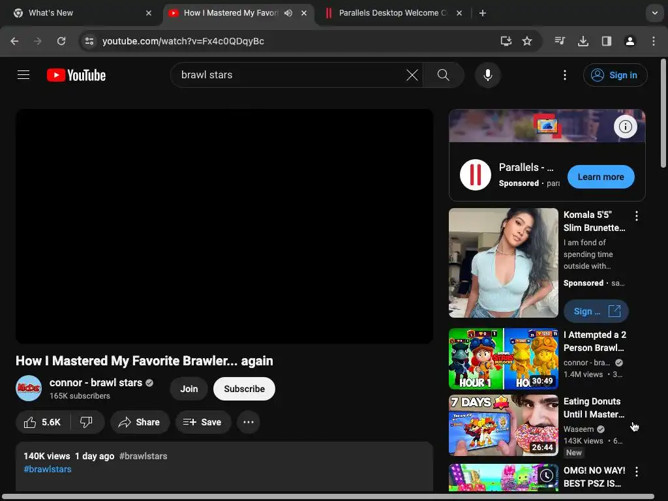Open Chrome profile icon
This screenshot has height=501, width=668.
(x=630, y=41)
